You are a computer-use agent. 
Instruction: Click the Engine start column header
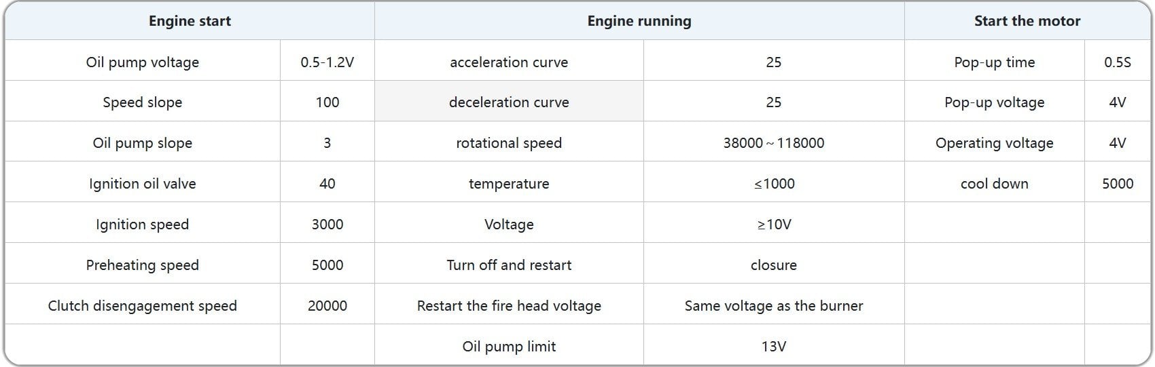click(190, 21)
